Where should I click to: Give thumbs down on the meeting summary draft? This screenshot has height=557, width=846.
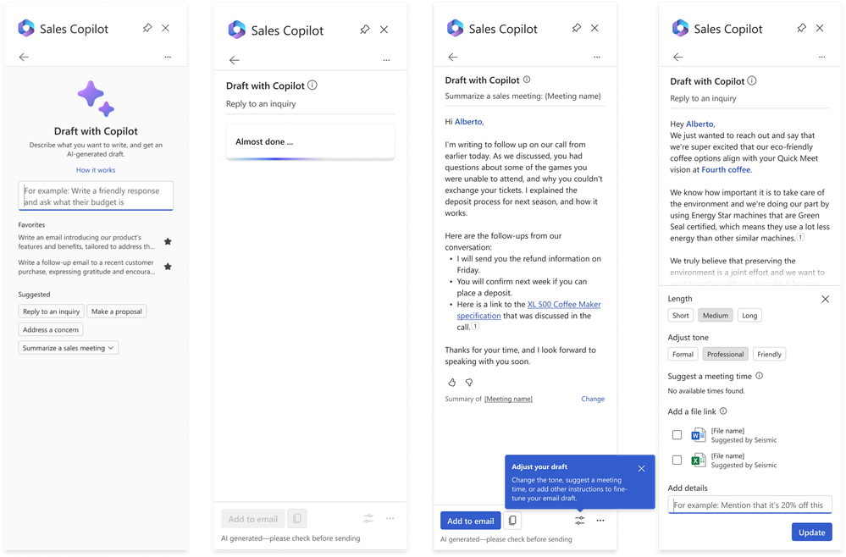(469, 383)
